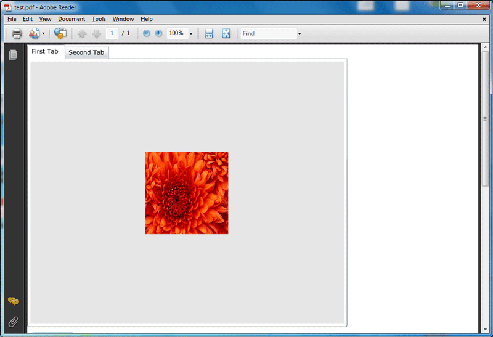Click the Adobe Reader PDF title icon

coord(7,7)
